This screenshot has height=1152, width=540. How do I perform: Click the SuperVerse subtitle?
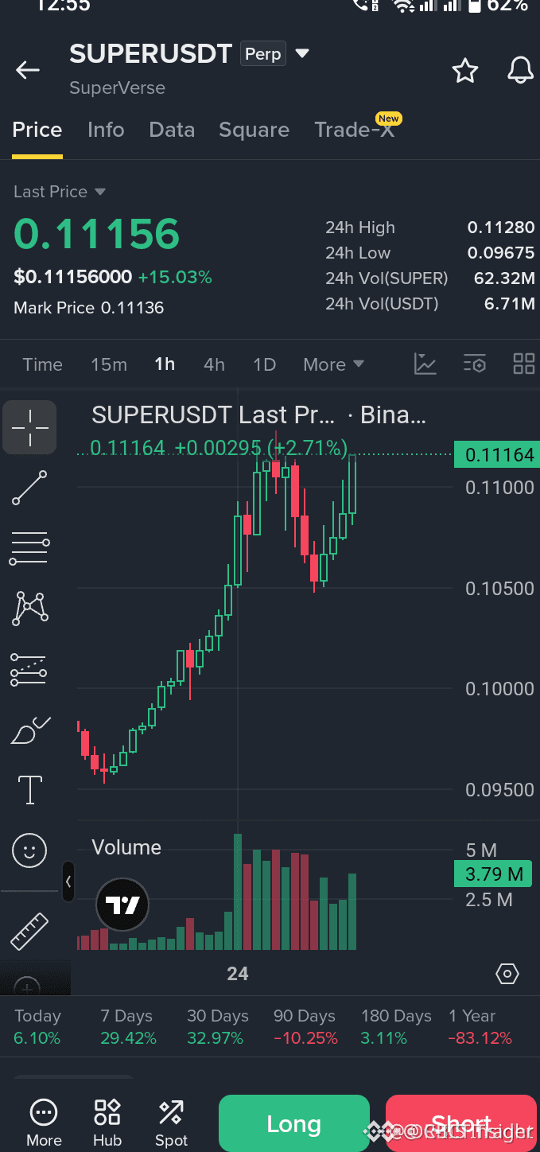click(118, 88)
